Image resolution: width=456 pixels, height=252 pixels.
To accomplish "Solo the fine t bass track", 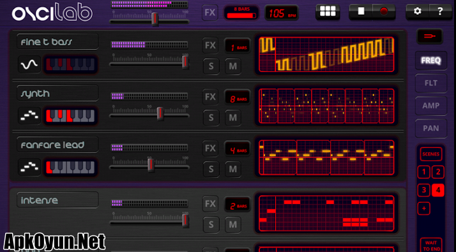I will (211, 66).
